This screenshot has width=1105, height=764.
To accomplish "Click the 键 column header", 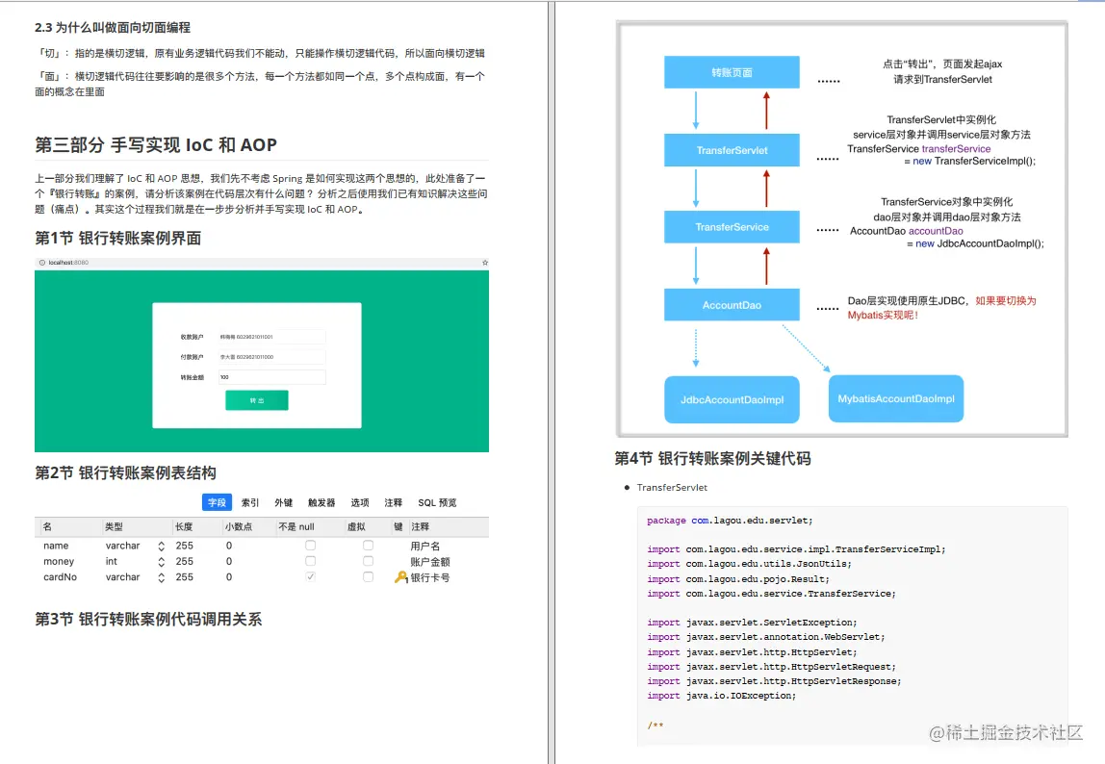I will (x=398, y=526).
